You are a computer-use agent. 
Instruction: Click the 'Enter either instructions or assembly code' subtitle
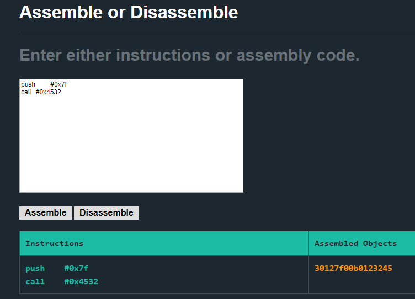[189, 55]
